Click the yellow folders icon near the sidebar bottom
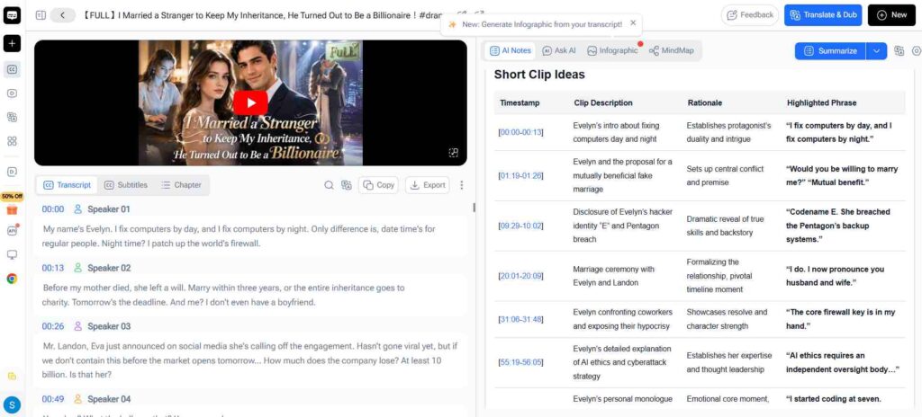The height and width of the screenshot is (417, 922). tap(12, 376)
